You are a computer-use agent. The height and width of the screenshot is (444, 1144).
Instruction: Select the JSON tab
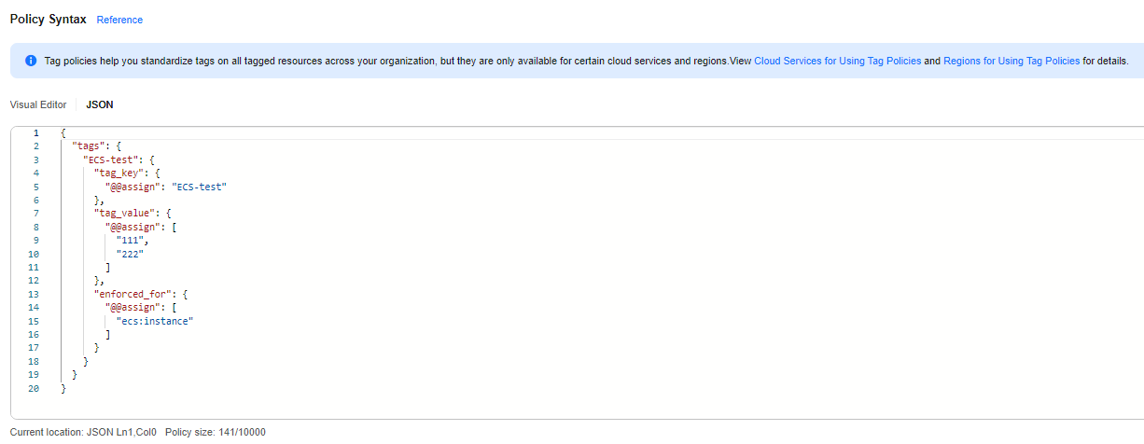pos(100,104)
